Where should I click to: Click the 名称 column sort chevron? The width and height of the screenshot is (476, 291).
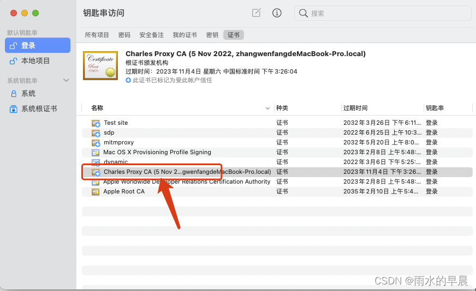[x=267, y=108]
